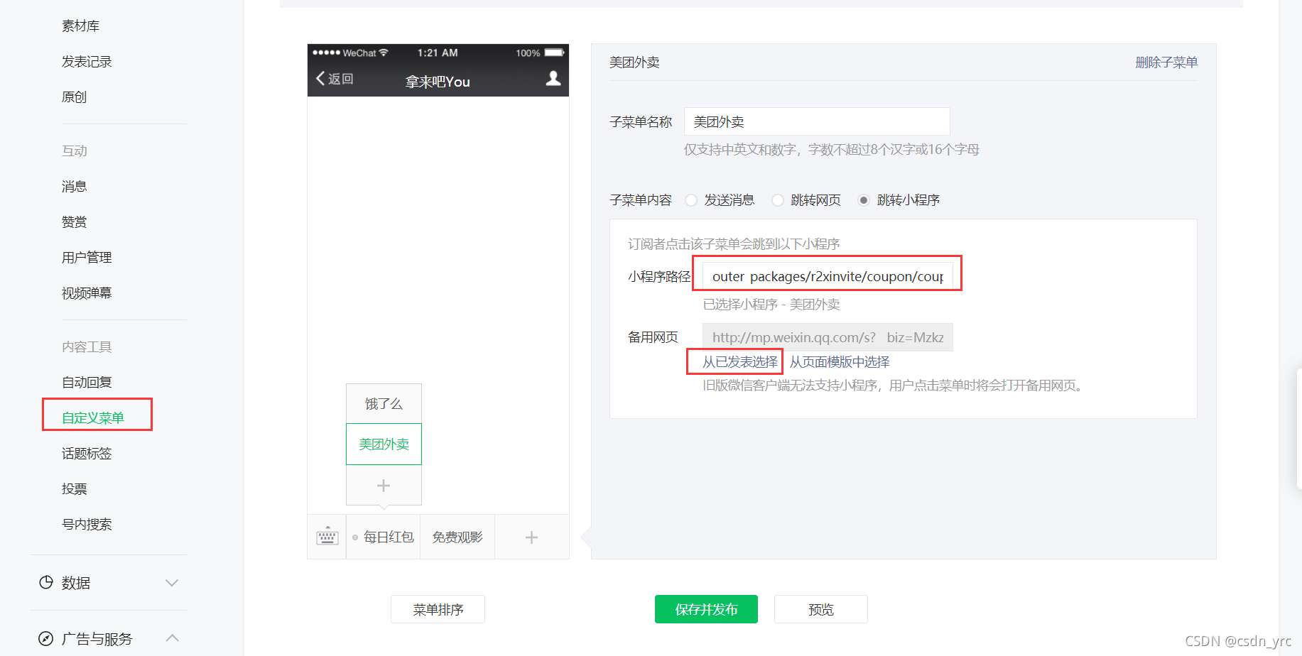
Task: Select the 饿了么 submenu item
Action: click(384, 404)
